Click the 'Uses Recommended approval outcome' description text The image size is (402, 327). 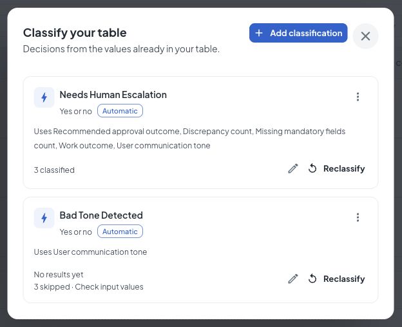point(189,138)
